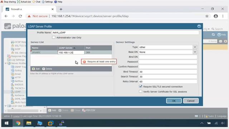229x129 pixels.
Task: Open a new browser tab
Action: pyautogui.click(x=61, y=9)
